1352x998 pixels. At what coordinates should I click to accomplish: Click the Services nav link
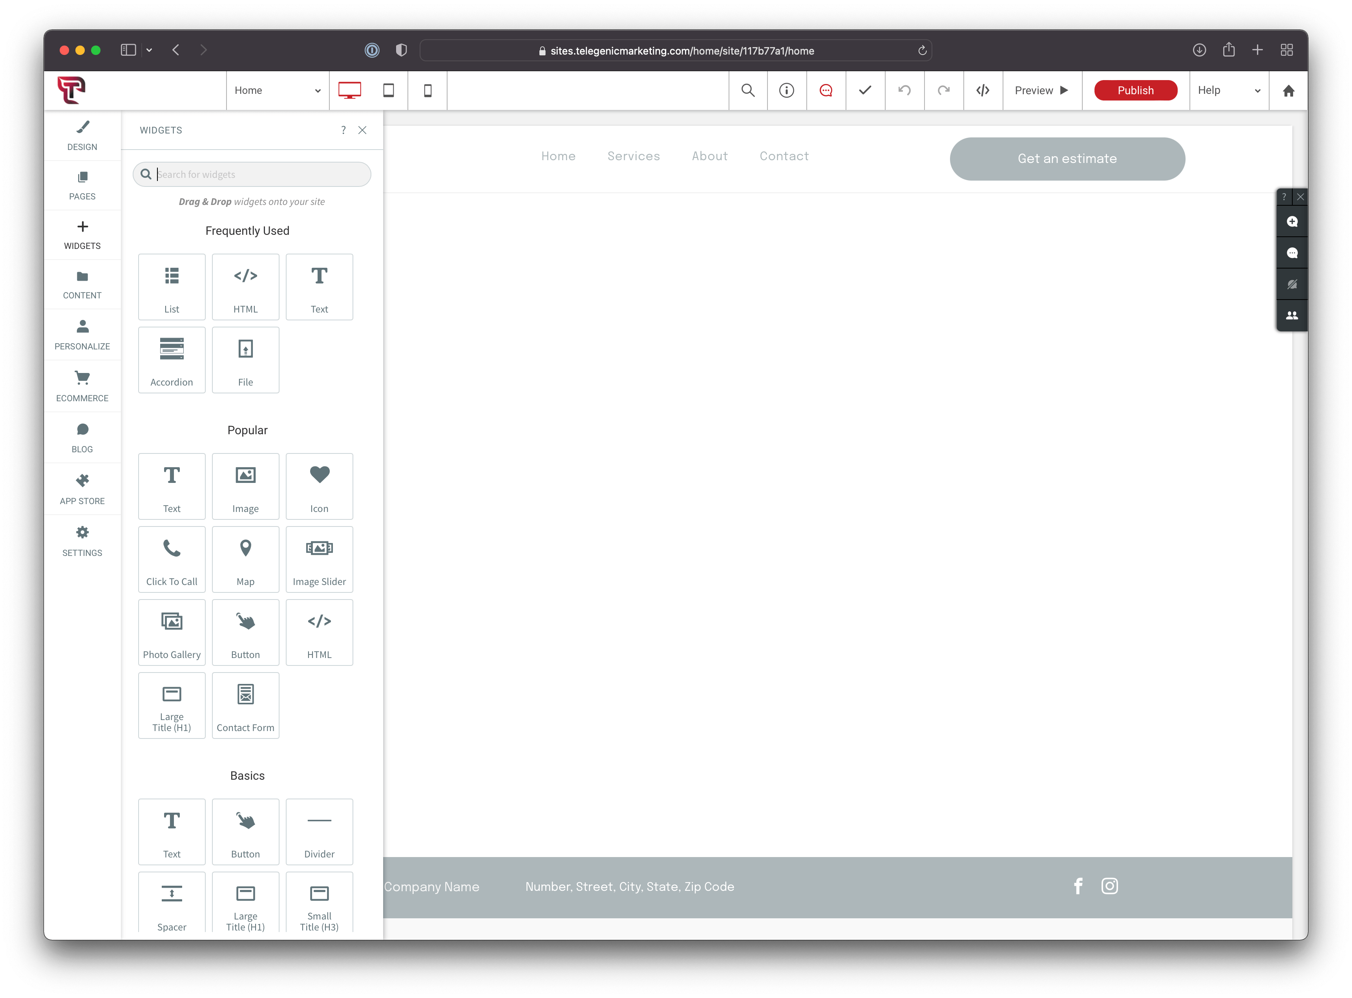(634, 156)
